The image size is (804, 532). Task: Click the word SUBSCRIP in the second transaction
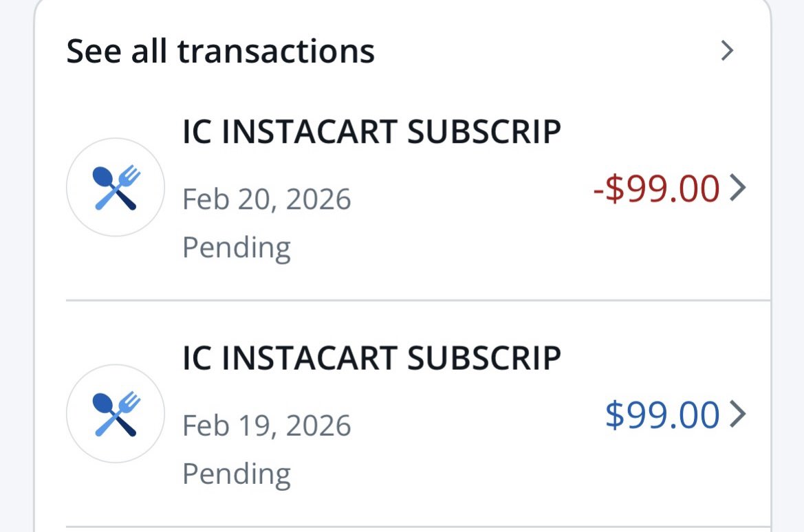tap(484, 358)
